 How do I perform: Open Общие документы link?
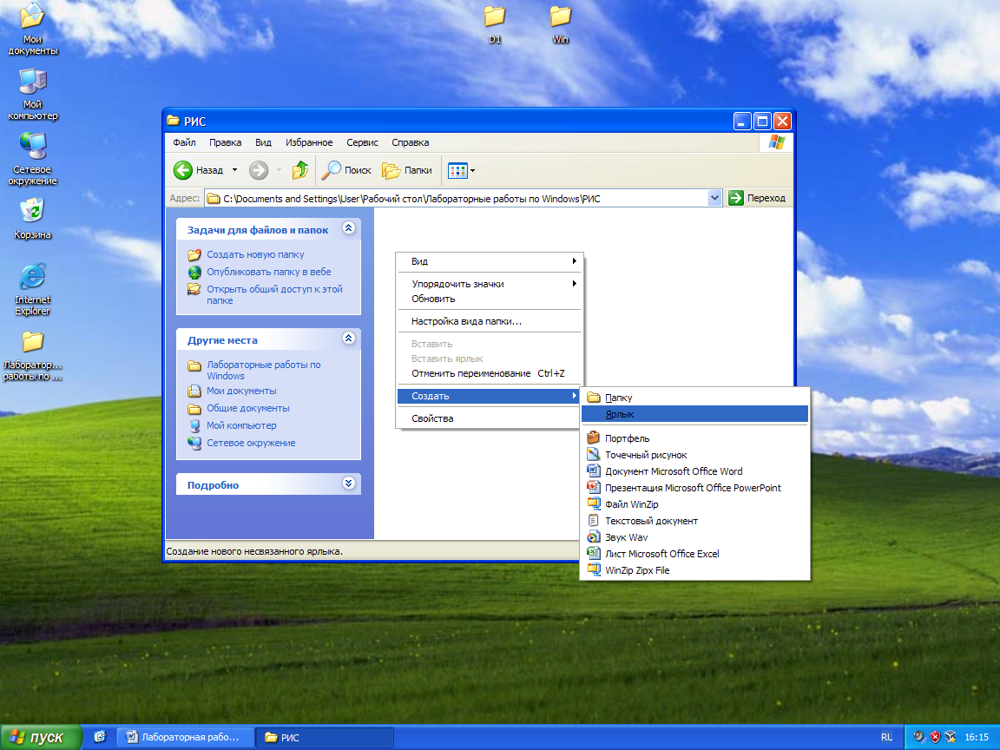point(247,408)
